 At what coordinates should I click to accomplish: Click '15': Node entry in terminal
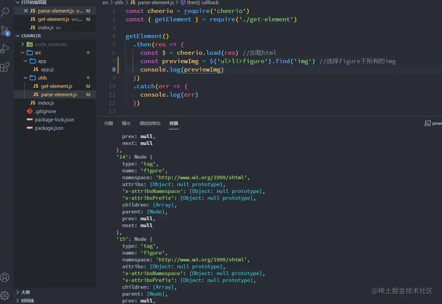[134, 239]
